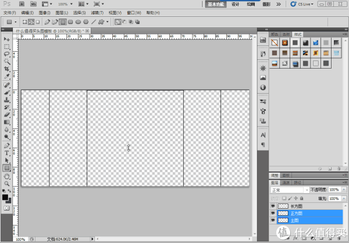
Task: Select the Quick Selection tool
Action: point(6,62)
